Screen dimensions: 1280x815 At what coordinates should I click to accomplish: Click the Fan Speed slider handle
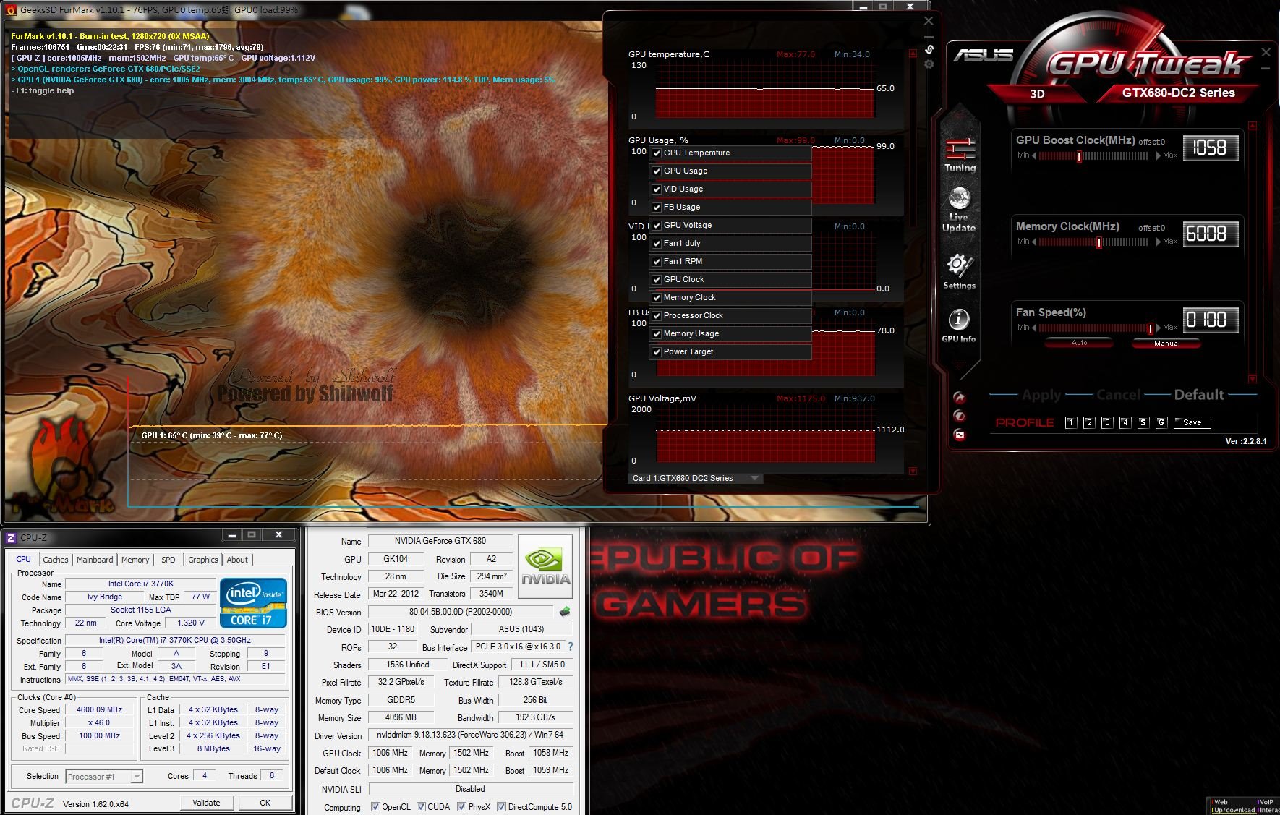pos(1150,328)
